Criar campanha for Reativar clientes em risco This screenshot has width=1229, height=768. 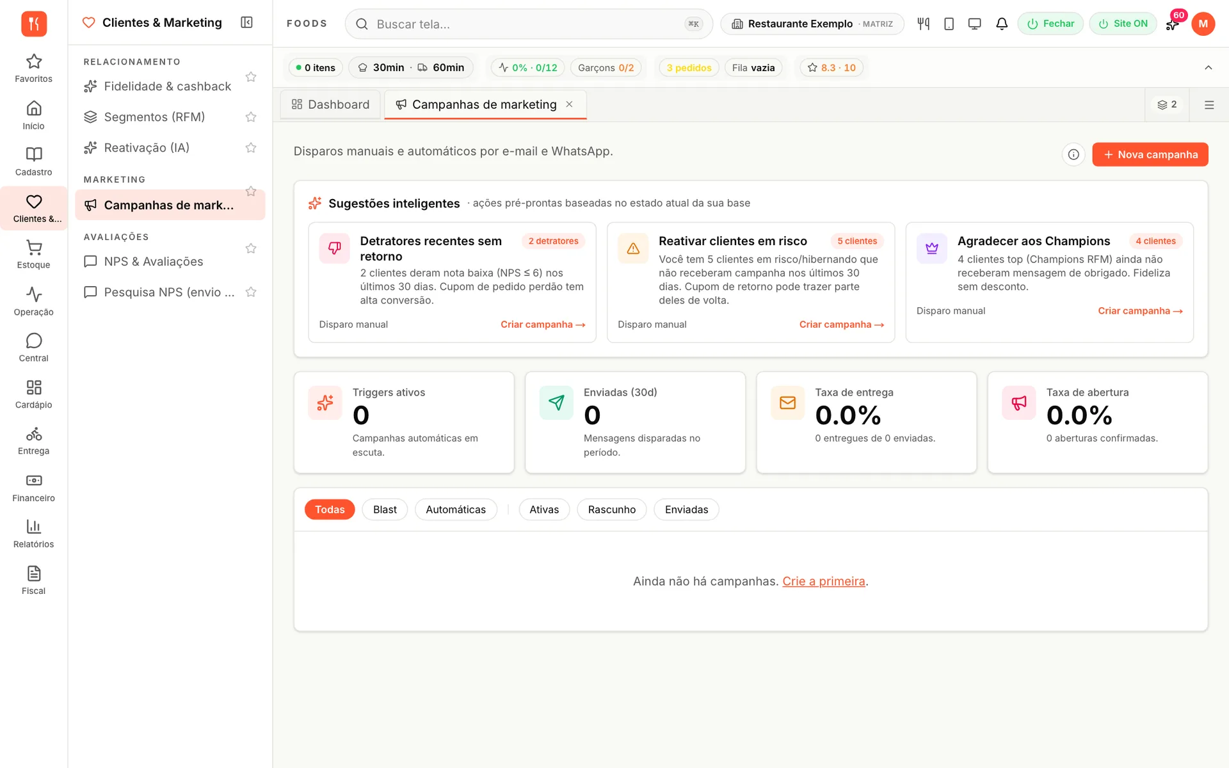[841, 324]
